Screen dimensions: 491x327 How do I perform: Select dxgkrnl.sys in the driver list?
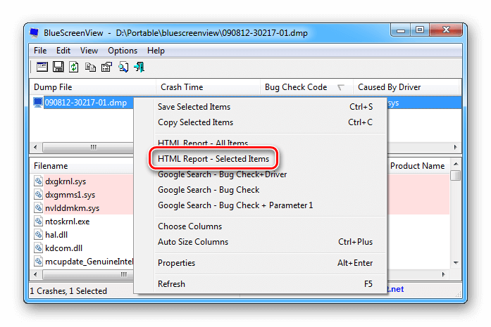coord(66,181)
